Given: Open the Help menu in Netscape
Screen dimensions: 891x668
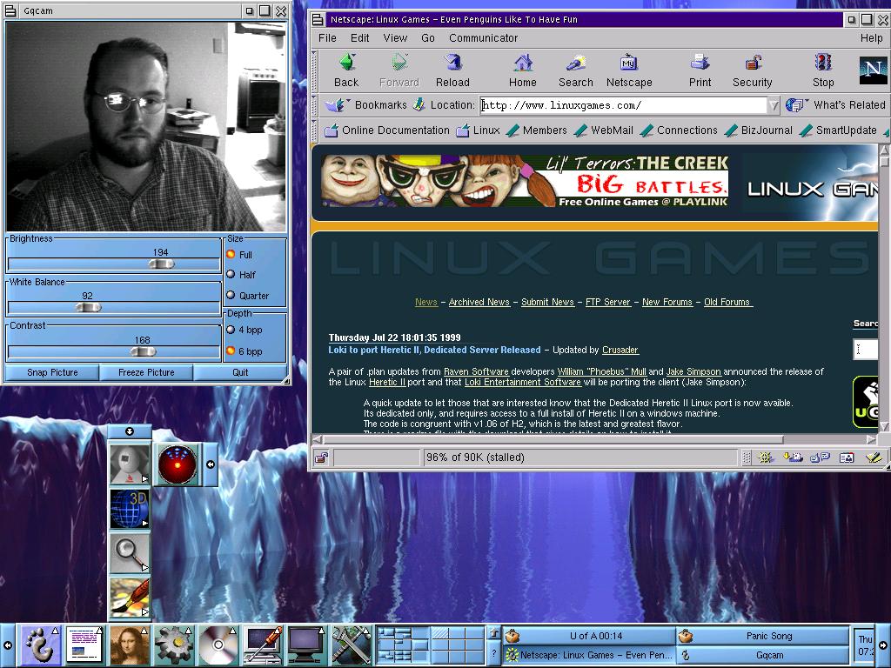Looking at the screenshot, I should pyautogui.click(x=871, y=38).
